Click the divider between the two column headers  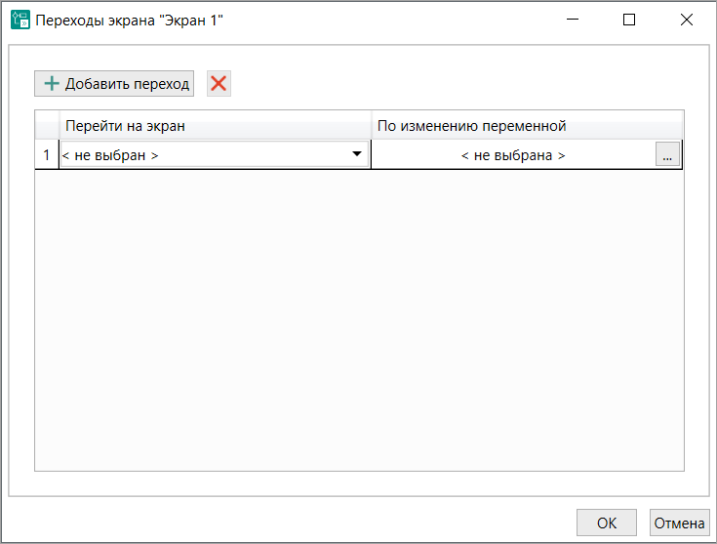coord(372,126)
